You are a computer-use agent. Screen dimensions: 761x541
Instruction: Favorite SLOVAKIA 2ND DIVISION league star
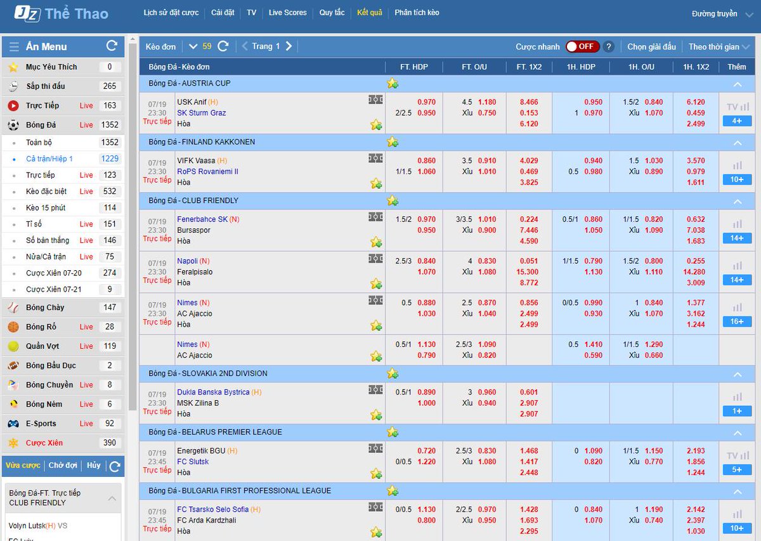pyautogui.click(x=393, y=374)
